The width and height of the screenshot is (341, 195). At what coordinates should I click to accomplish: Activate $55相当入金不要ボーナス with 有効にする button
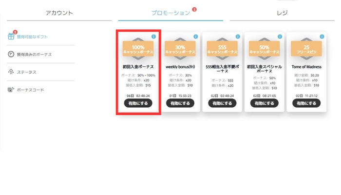[x=222, y=103]
